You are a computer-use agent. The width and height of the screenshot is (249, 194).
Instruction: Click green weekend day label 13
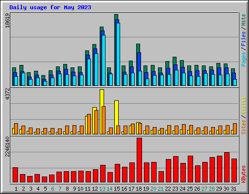click(x=102, y=189)
